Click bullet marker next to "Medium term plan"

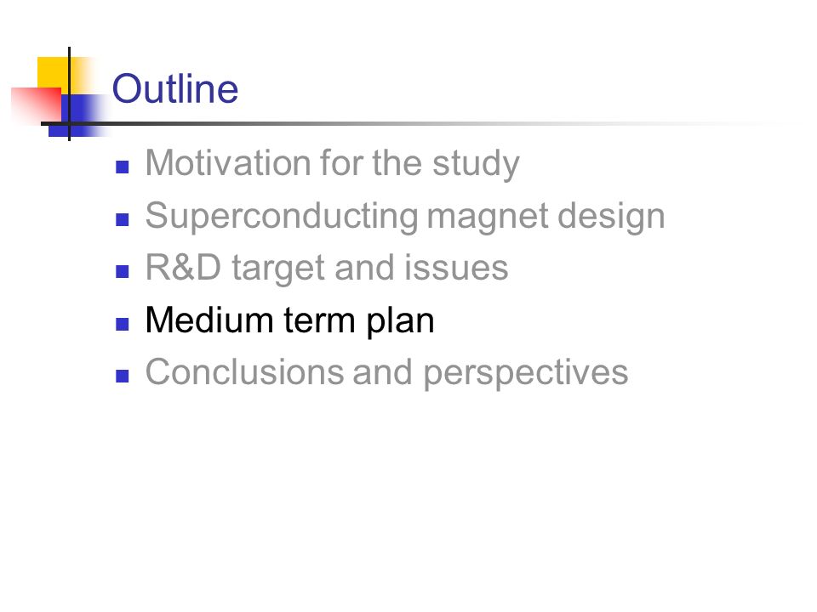122,324
